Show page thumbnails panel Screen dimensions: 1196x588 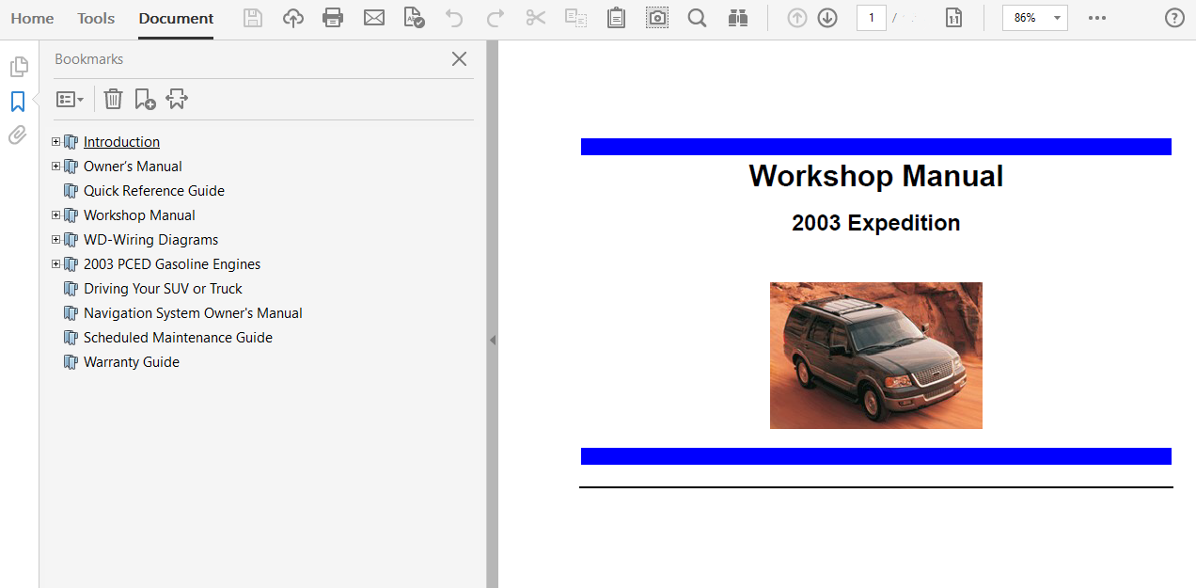coord(18,67)
